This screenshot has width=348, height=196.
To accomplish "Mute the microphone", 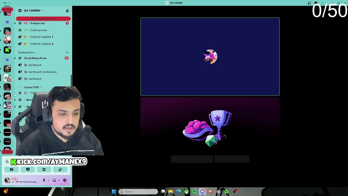I will (44, 180).
